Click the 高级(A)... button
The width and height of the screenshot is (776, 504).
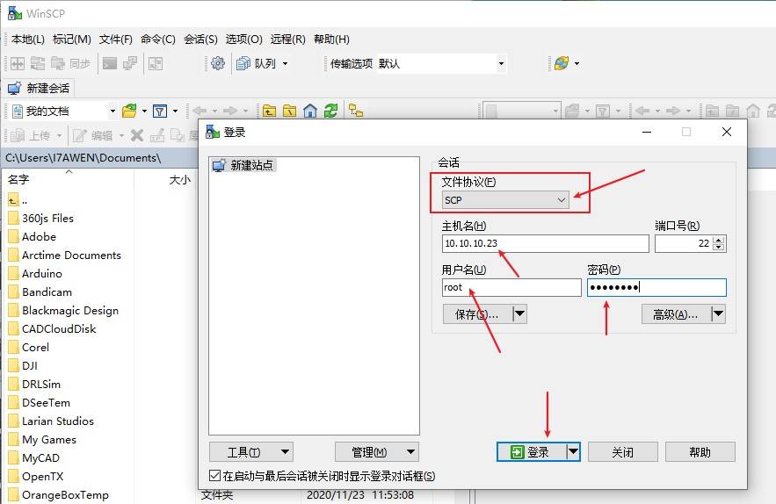[677, 314]
